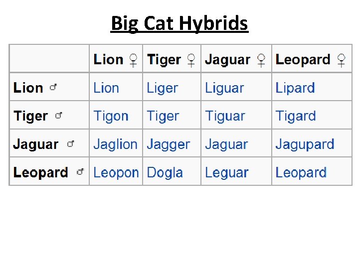Click the female symbol beside Jaguar header

tap(261, 60)
